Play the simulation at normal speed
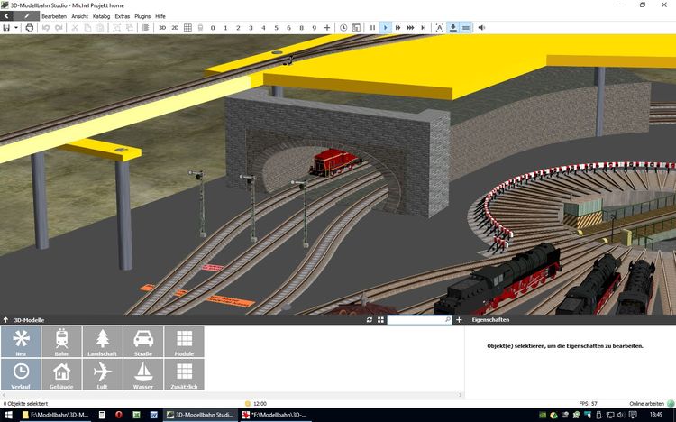The height and width of the screenshot is (422, 676). pyautogui.click(x=386, y=28)
